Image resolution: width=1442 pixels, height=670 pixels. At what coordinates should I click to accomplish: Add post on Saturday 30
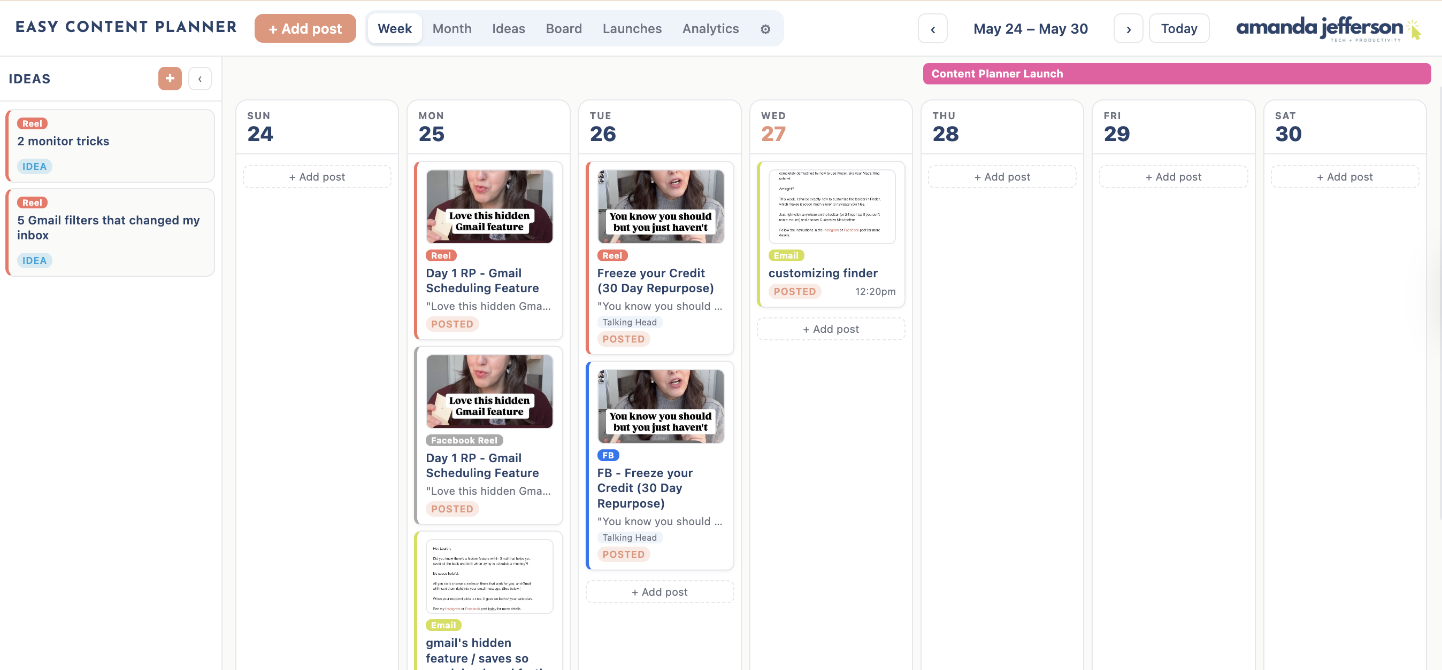(x=1345, y=177)
